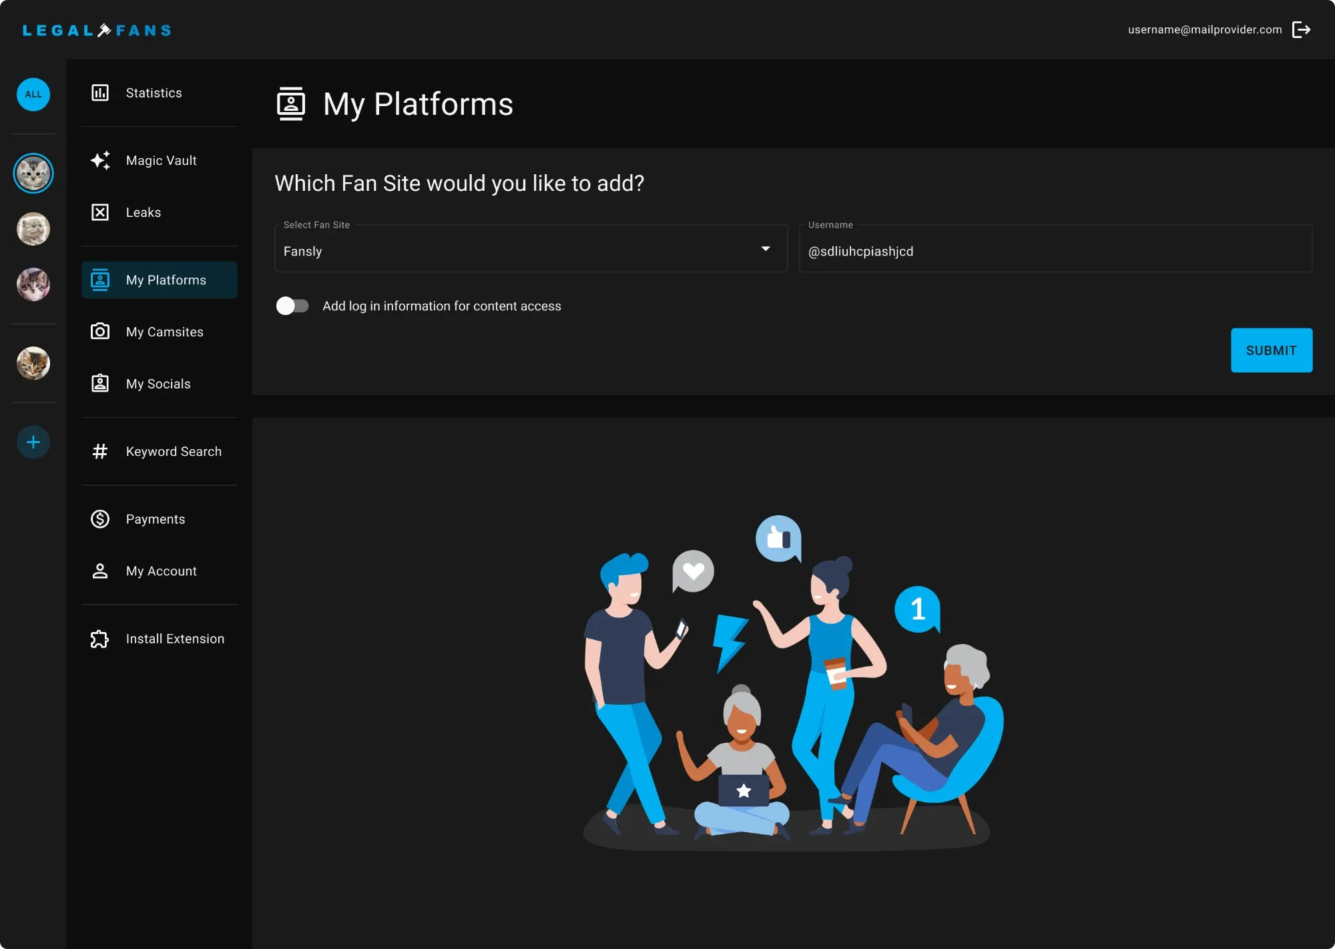Select the highlighted first cat profile avatar
The image size is (1335, 949).
[33, 174]
